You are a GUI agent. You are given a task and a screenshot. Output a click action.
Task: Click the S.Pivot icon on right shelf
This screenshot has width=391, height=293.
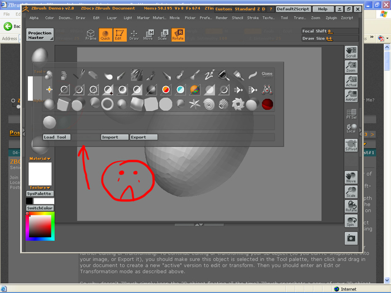(351, 145)
